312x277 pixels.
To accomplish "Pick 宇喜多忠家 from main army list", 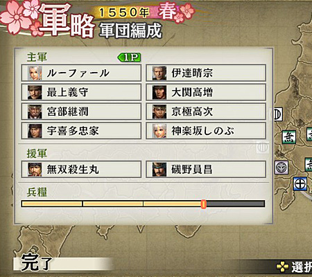I will pos(81,131).
